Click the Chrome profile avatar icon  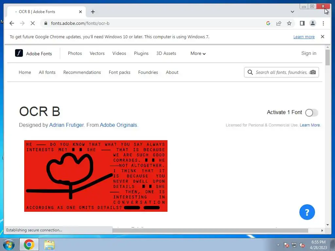click(313, 23)
